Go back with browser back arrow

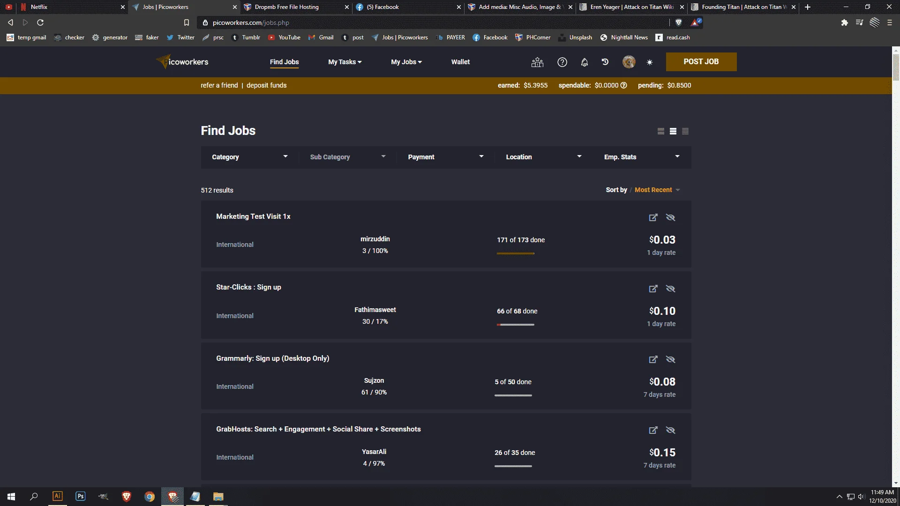click(x=10, y=22)
